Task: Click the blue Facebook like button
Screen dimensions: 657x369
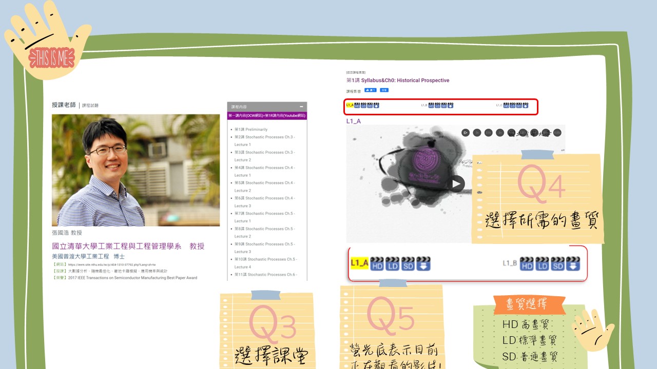Action: 370,90
